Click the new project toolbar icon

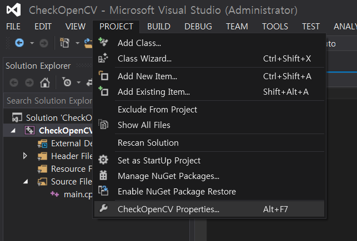(64, 43)
